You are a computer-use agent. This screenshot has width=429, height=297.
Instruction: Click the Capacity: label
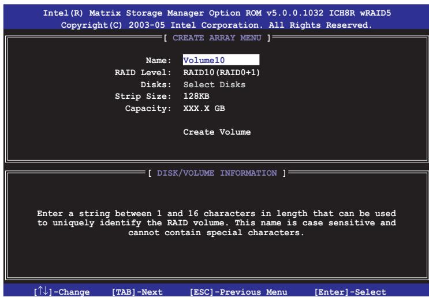tap(148, 109)
